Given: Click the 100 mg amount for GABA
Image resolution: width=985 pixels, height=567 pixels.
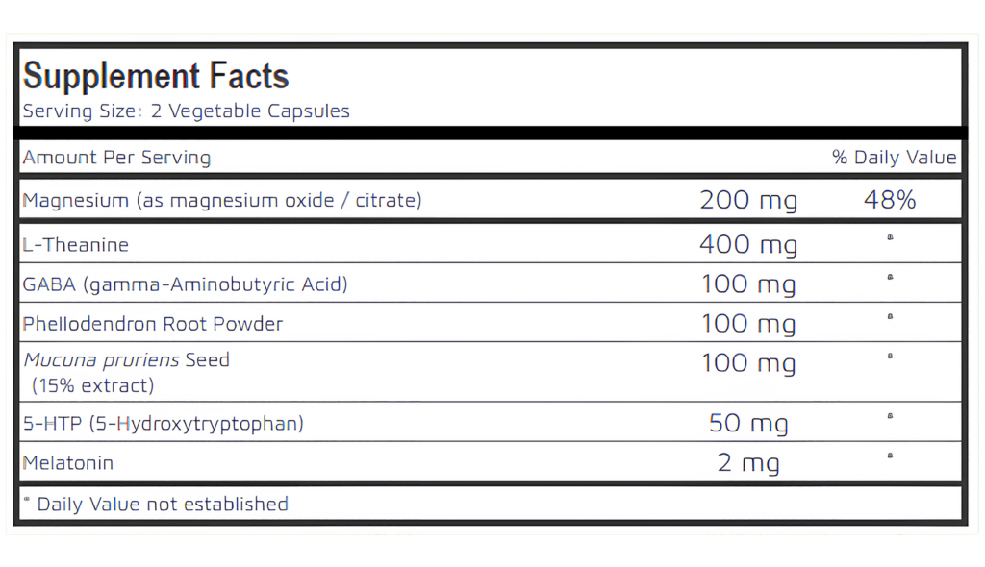Looking at the screenshot, I should point(748,284).
